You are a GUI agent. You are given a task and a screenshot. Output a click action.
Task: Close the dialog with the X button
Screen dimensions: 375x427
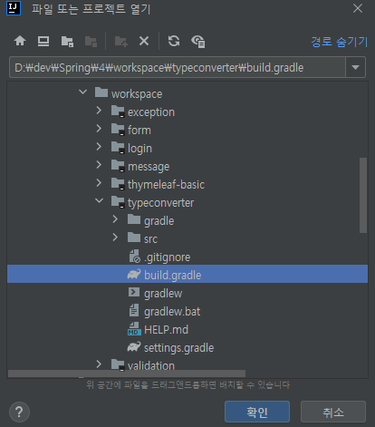coord(358,8)
